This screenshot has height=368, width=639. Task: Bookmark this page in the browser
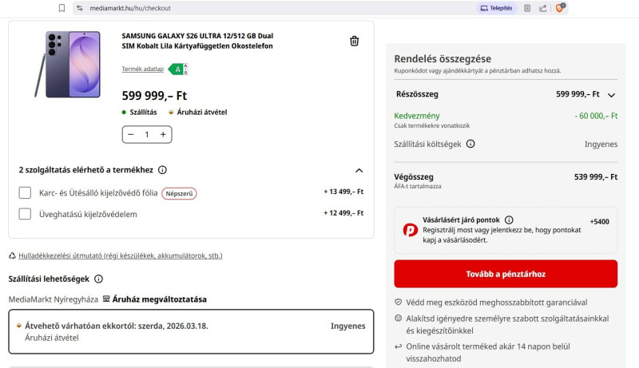point(62,8)
